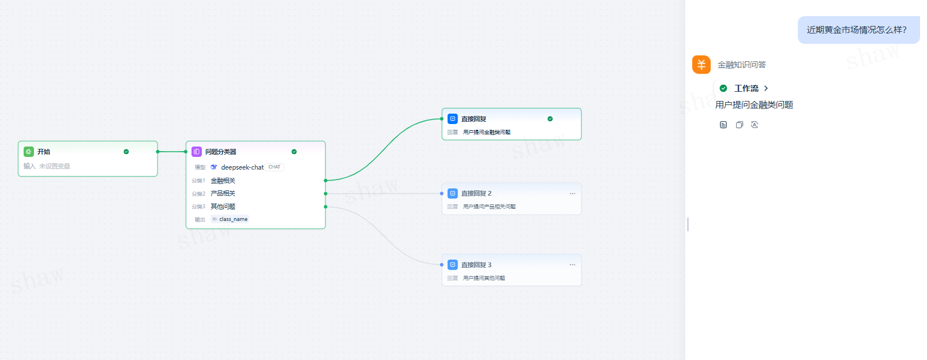The image size is (927, 360).
Task: Click the blue 直接回复 node icon
Action: (x=453, y=119)
